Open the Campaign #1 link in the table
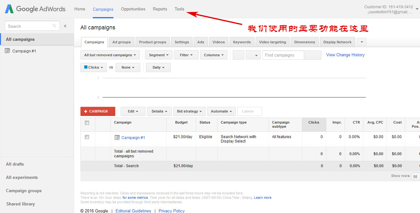420x213 pixels. click(133, 137)
